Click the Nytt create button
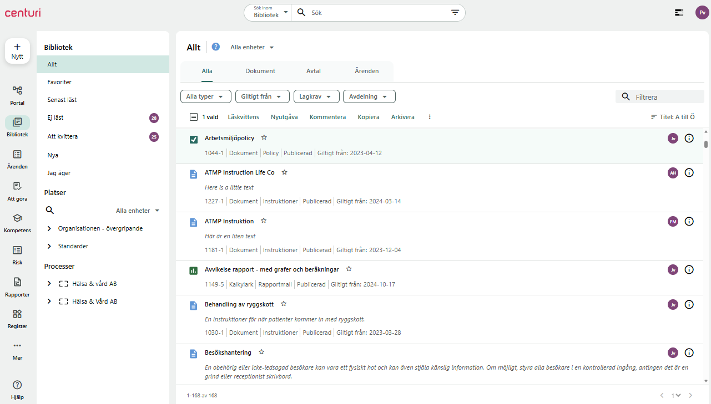Screen dimensions: 711x404 pos(17,52)
